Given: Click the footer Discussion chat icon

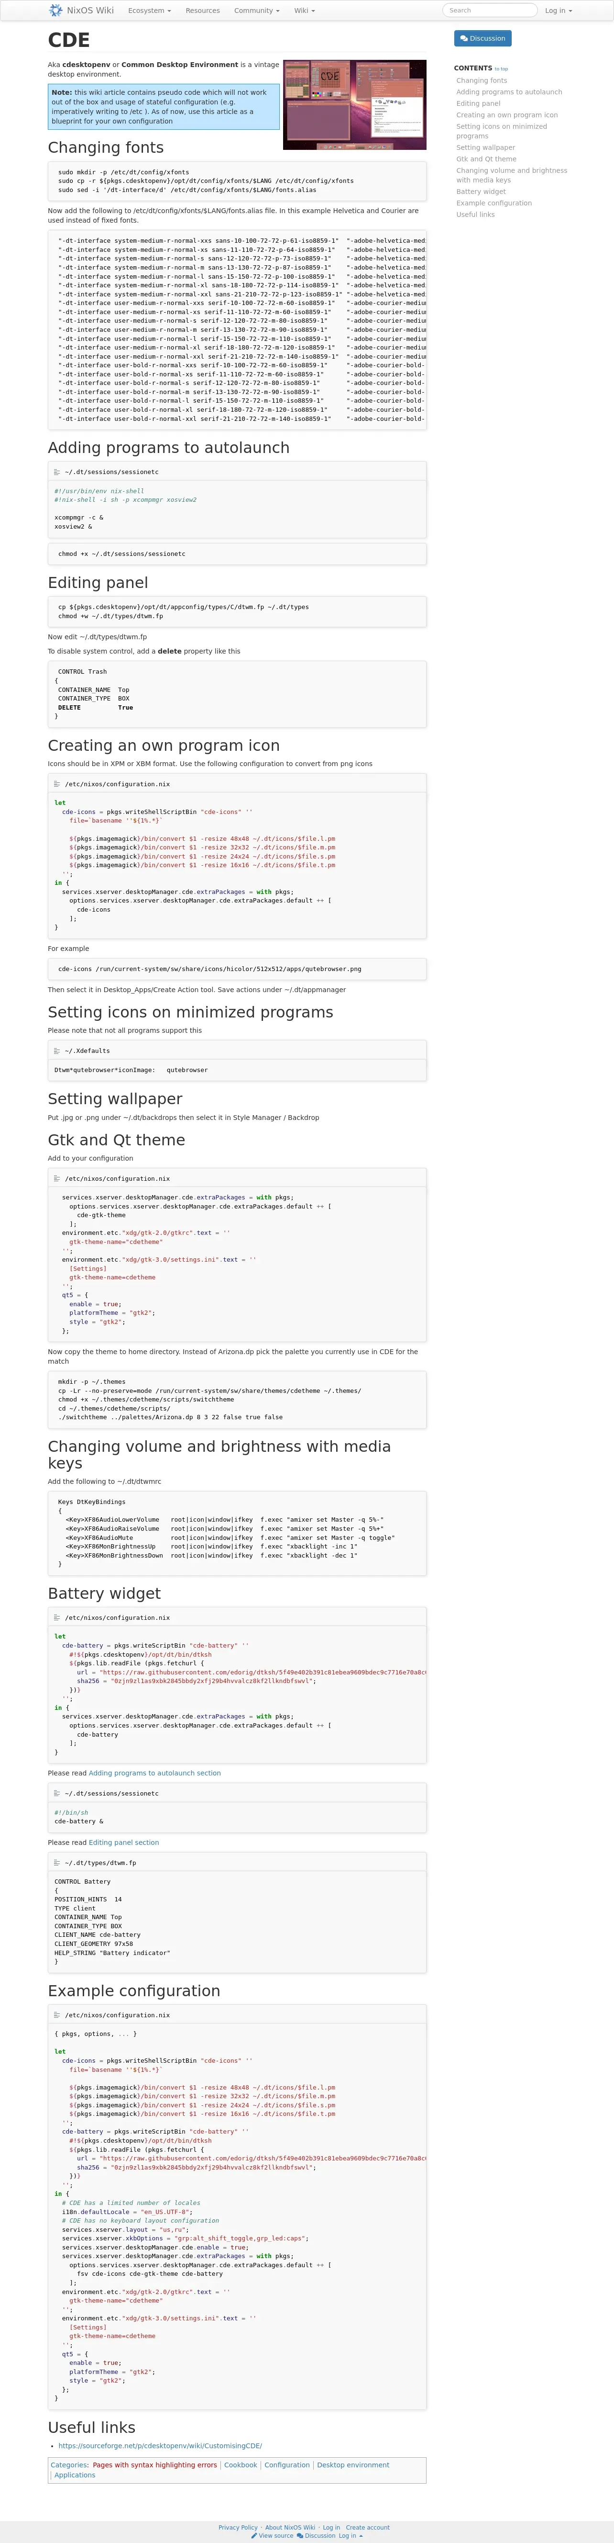Looking at the screenshot, I should click(300, 2536).
